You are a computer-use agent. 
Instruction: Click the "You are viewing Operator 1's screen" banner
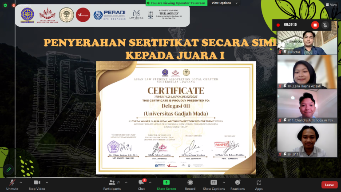click(x=176, y=3)
